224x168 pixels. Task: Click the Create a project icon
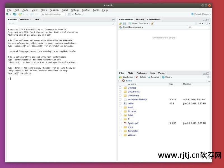click(15, 14)
